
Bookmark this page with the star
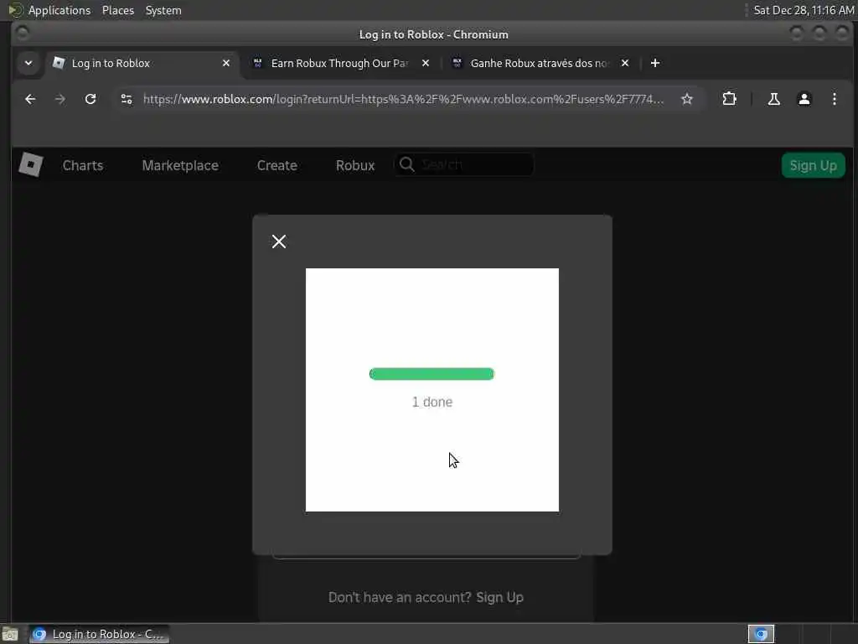click(687, 99)
